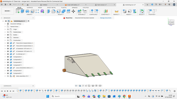This screenshot has height=99, width=177.
Task: Toggle visibility of Component4:1
Action: (x=8, y=57)
